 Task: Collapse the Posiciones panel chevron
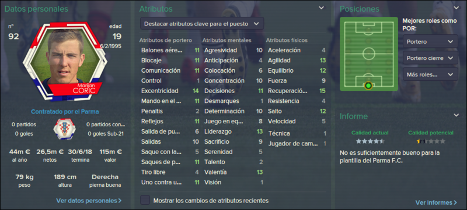[456, 8]
